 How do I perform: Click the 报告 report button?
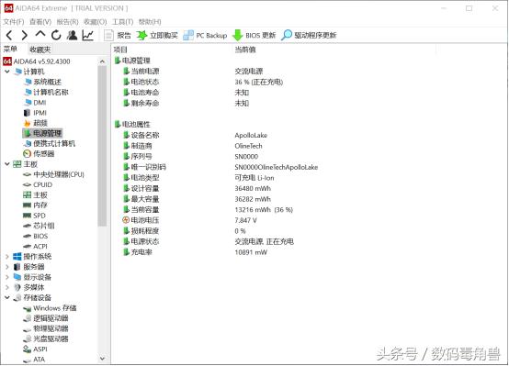(118, 36)
